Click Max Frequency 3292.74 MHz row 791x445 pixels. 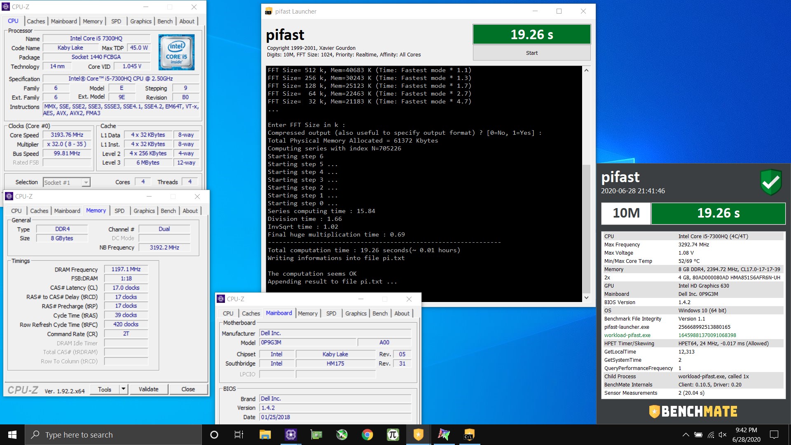tap(693, 244)
